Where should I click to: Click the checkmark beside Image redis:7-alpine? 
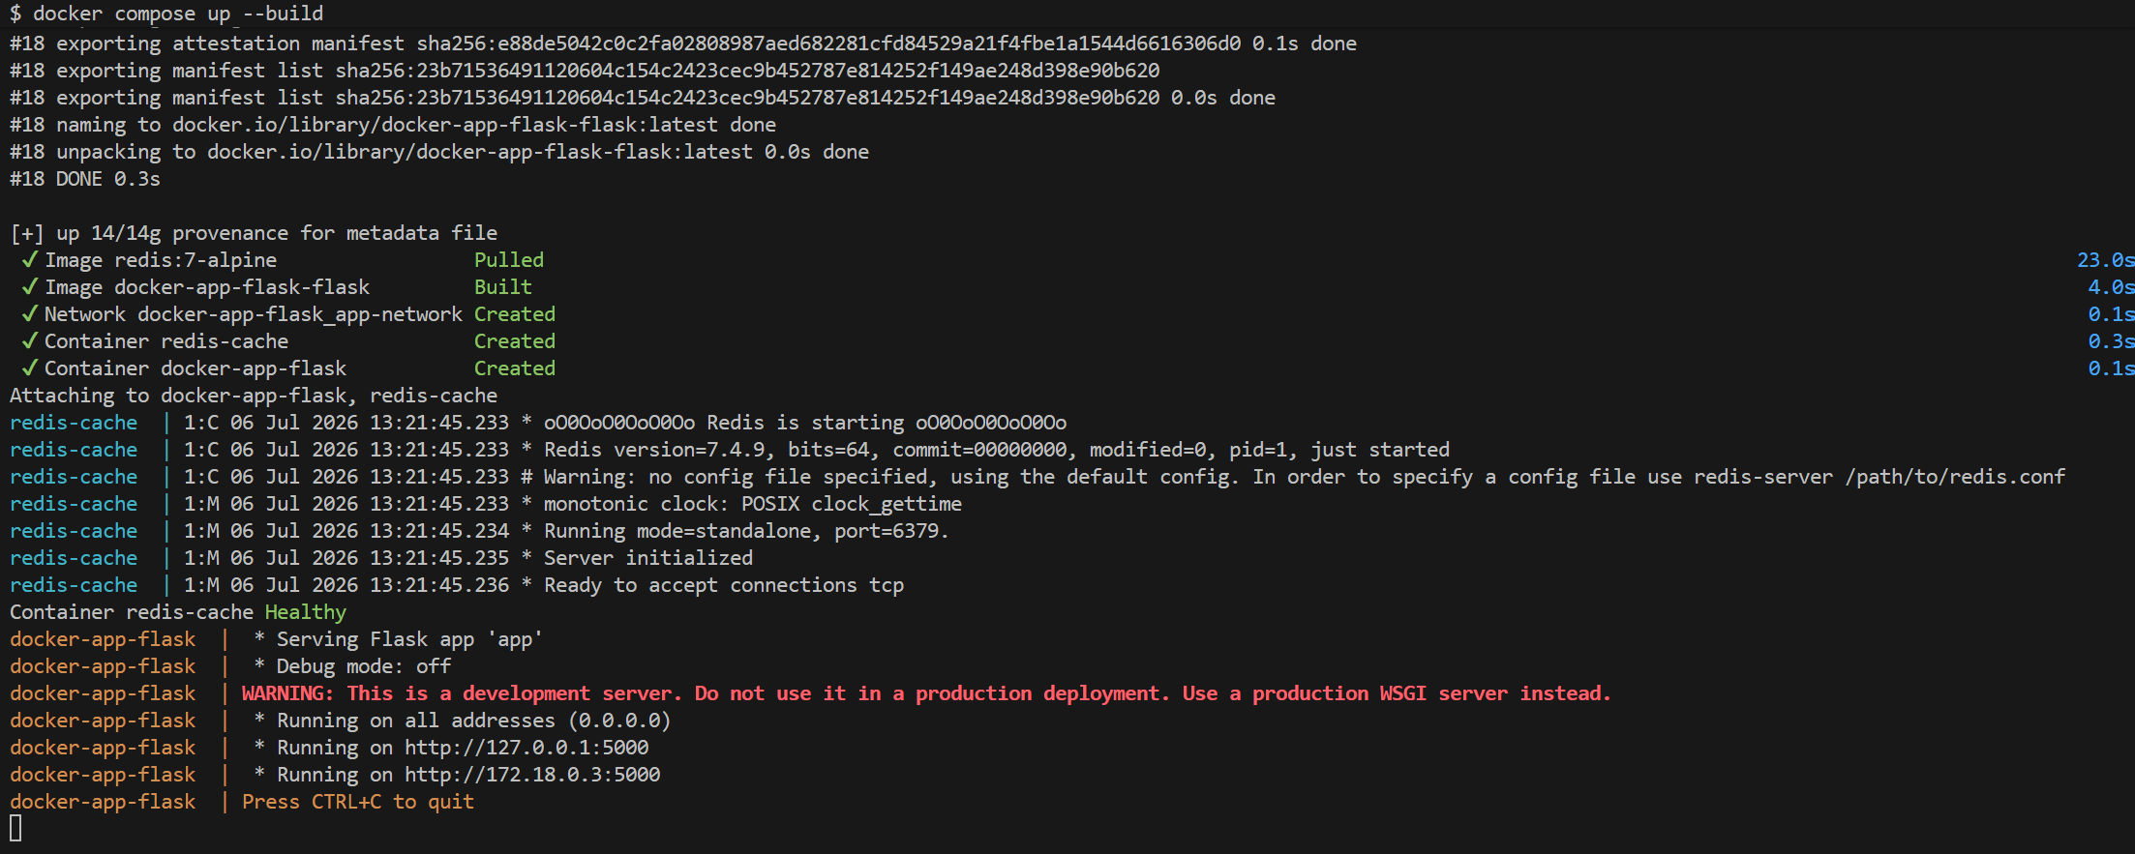[30, 259]
